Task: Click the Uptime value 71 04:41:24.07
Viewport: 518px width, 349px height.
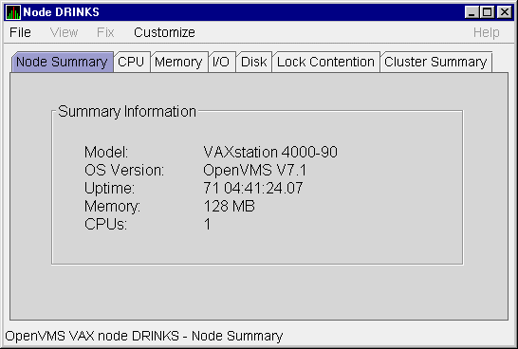Action: tap(252, 188)
